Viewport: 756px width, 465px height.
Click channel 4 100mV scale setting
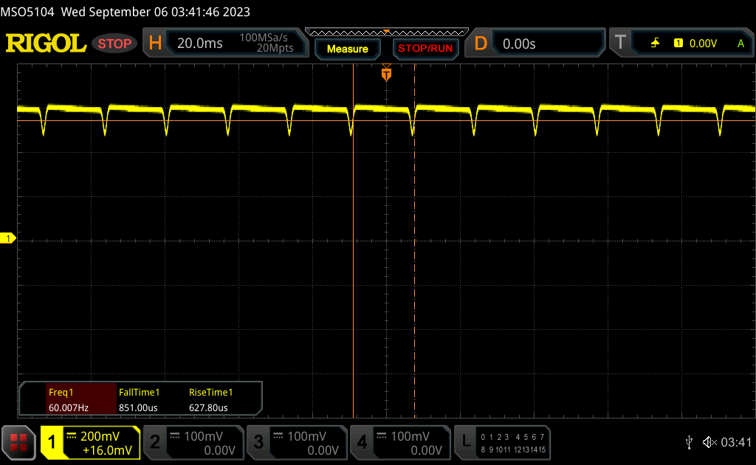tap(410, 436)
